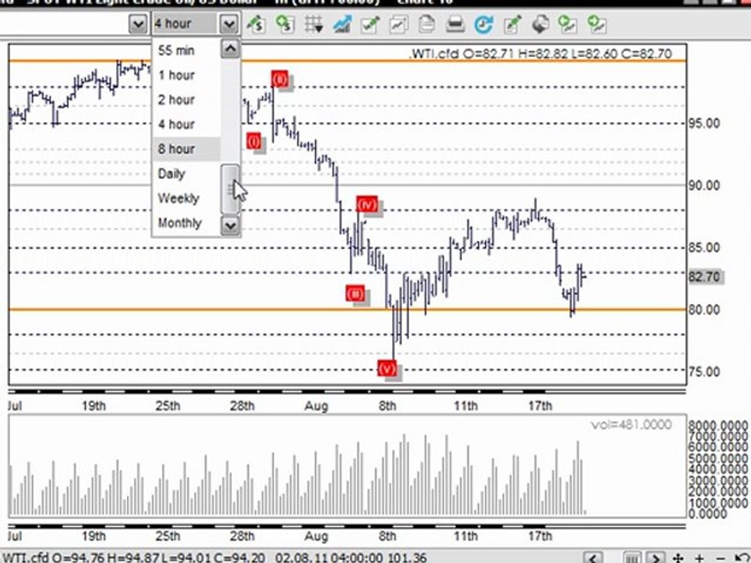Click the timeframe list scrollbar thumb

[x=230, y=189]
